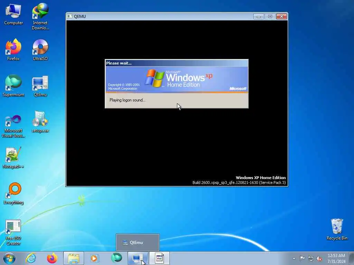Click the Windows XP Home Edition banner
The height and width of the screenshot is (265, 354).
click(177, 80)
